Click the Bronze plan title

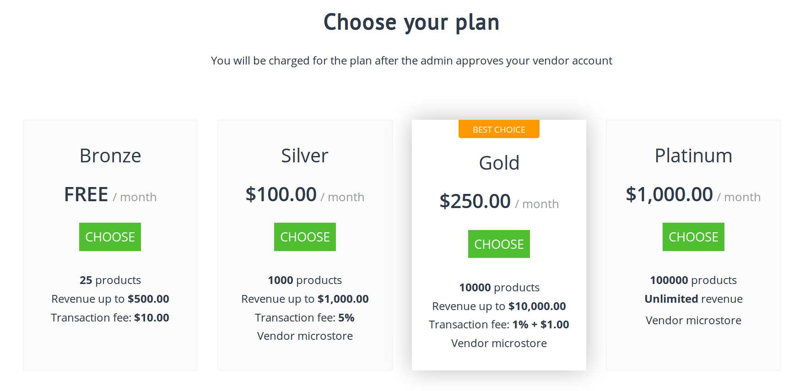coord(110,156)
